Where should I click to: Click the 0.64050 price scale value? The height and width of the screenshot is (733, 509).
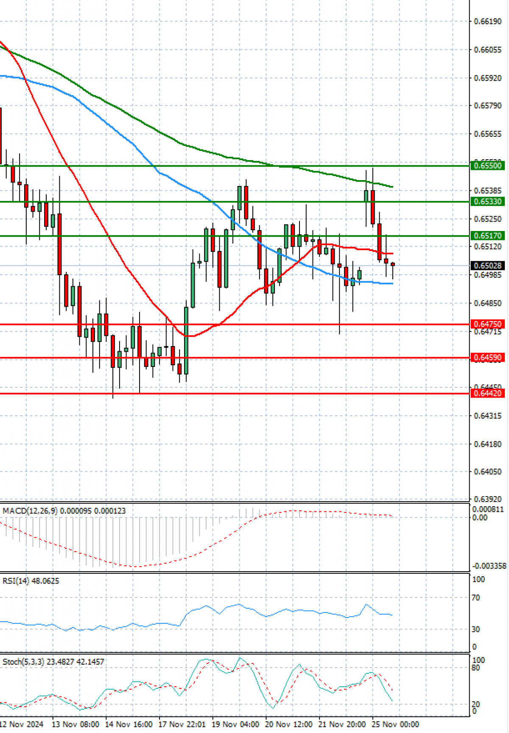pos(487,472)
